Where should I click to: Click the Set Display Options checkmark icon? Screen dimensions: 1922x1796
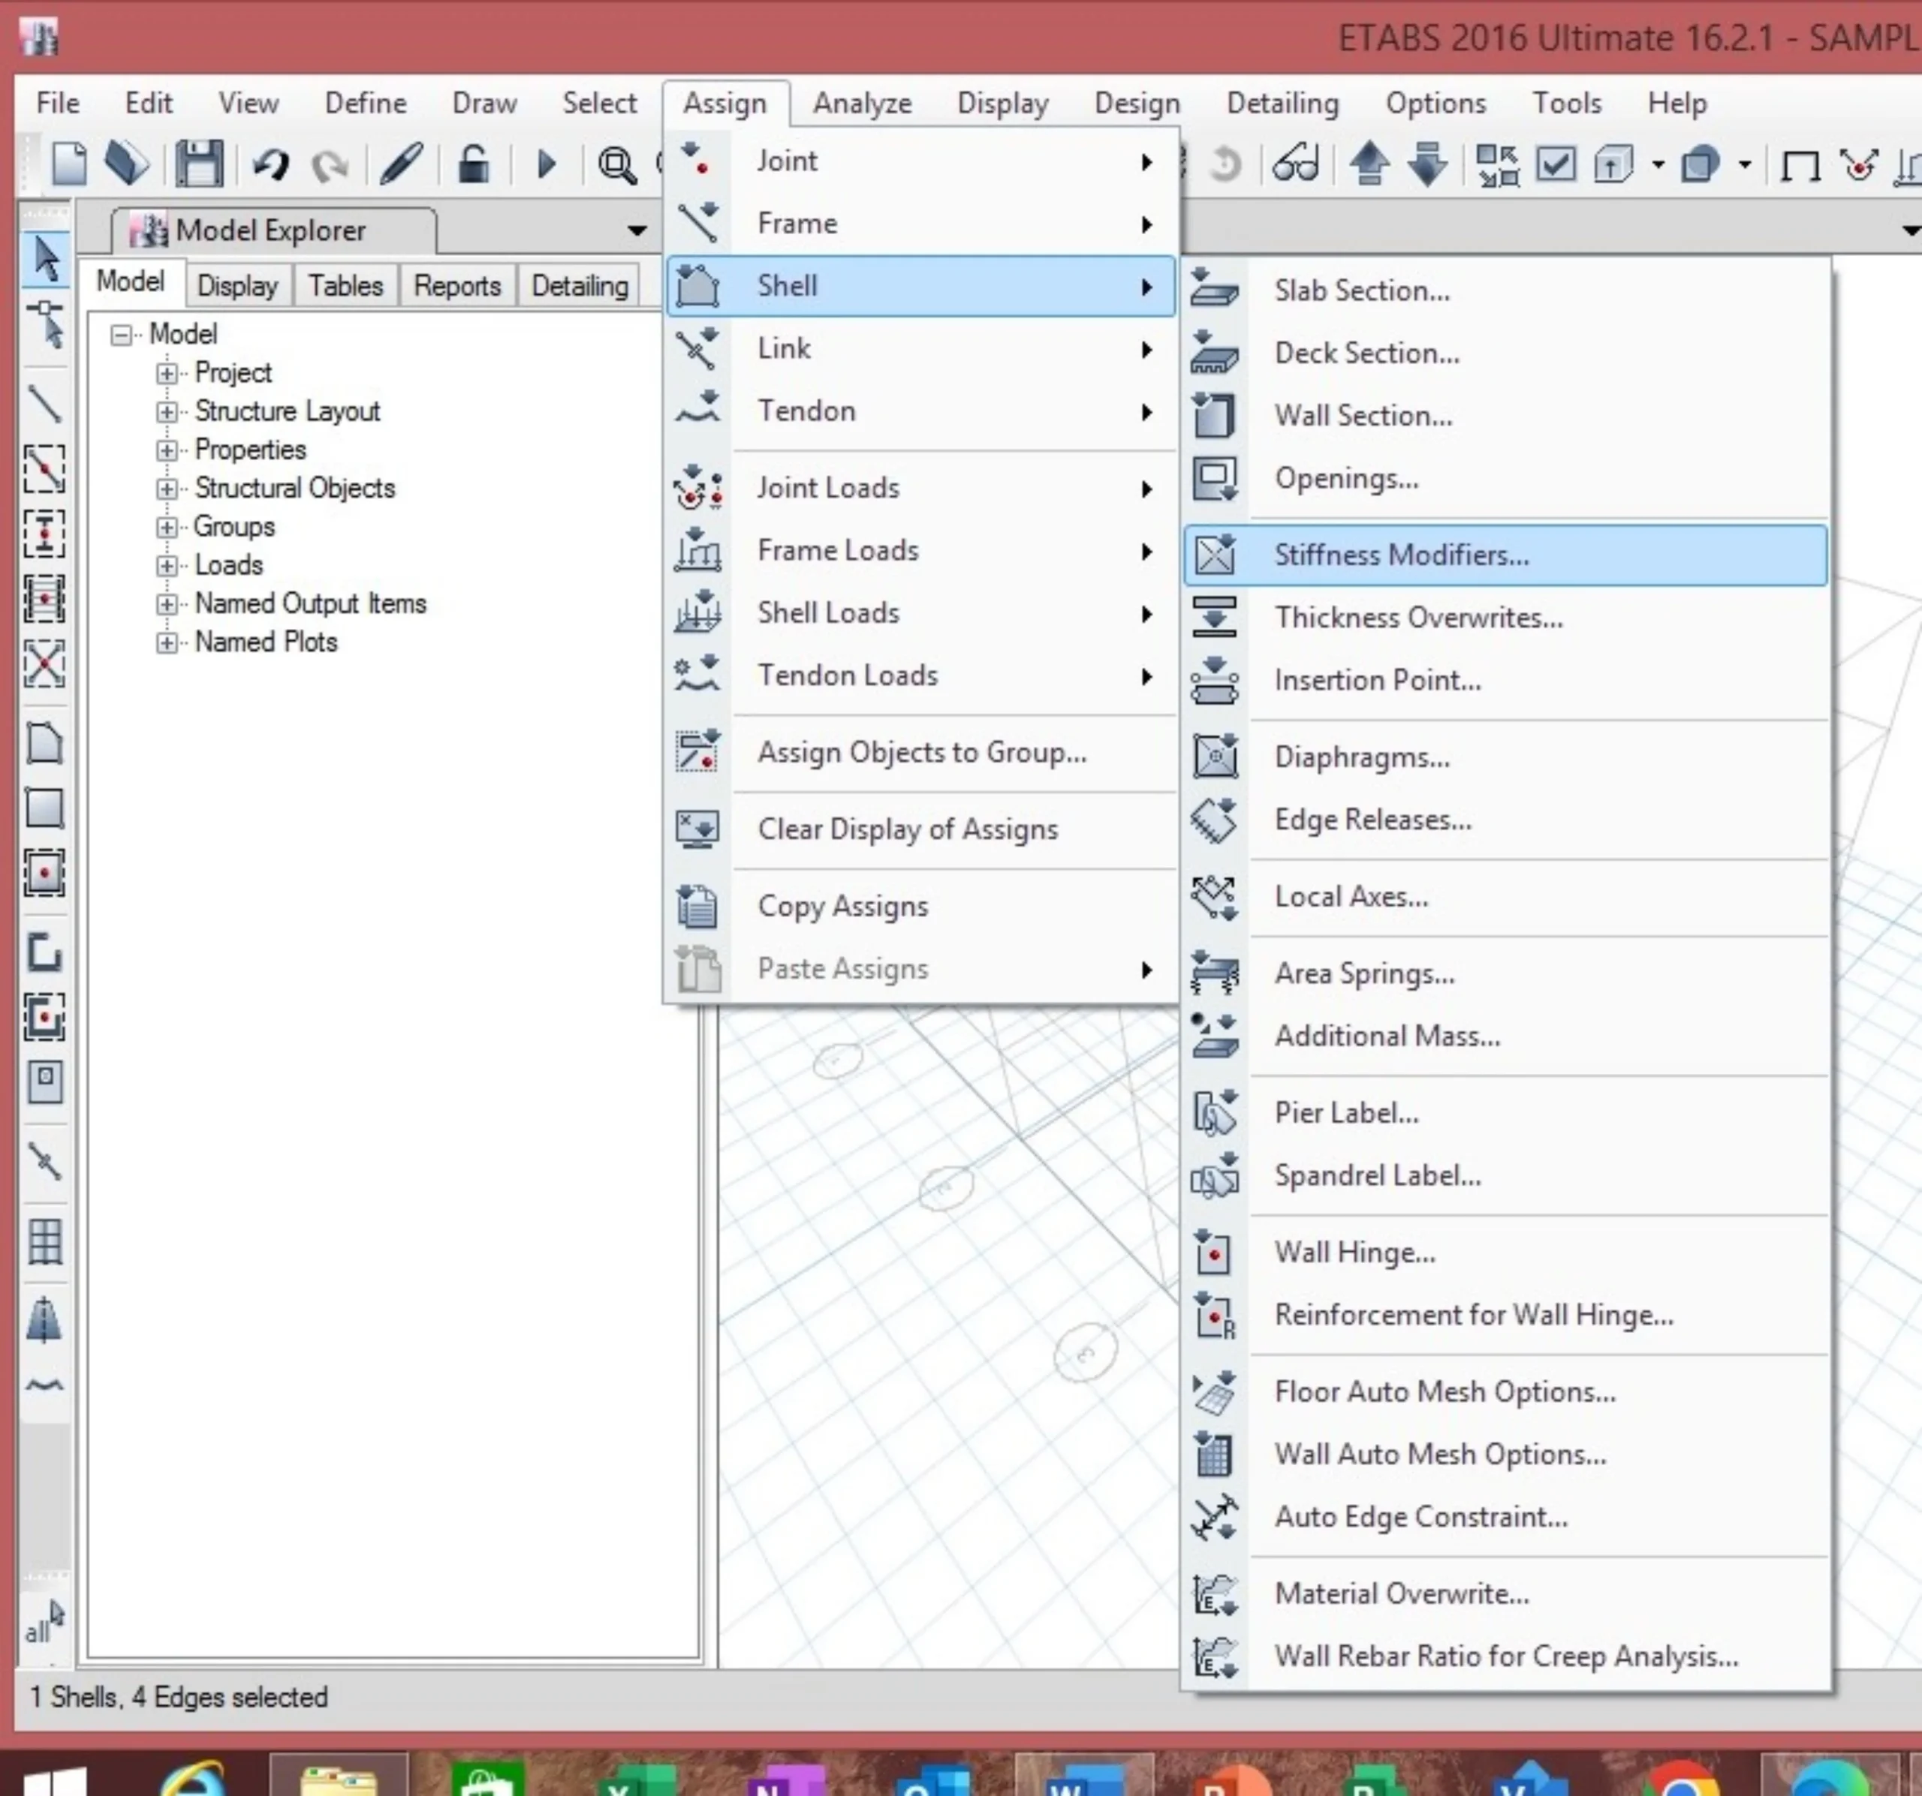click(1556, 164)
